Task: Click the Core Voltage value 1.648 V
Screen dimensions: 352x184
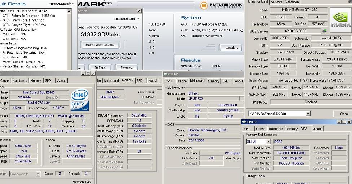Action: point(58,108)
